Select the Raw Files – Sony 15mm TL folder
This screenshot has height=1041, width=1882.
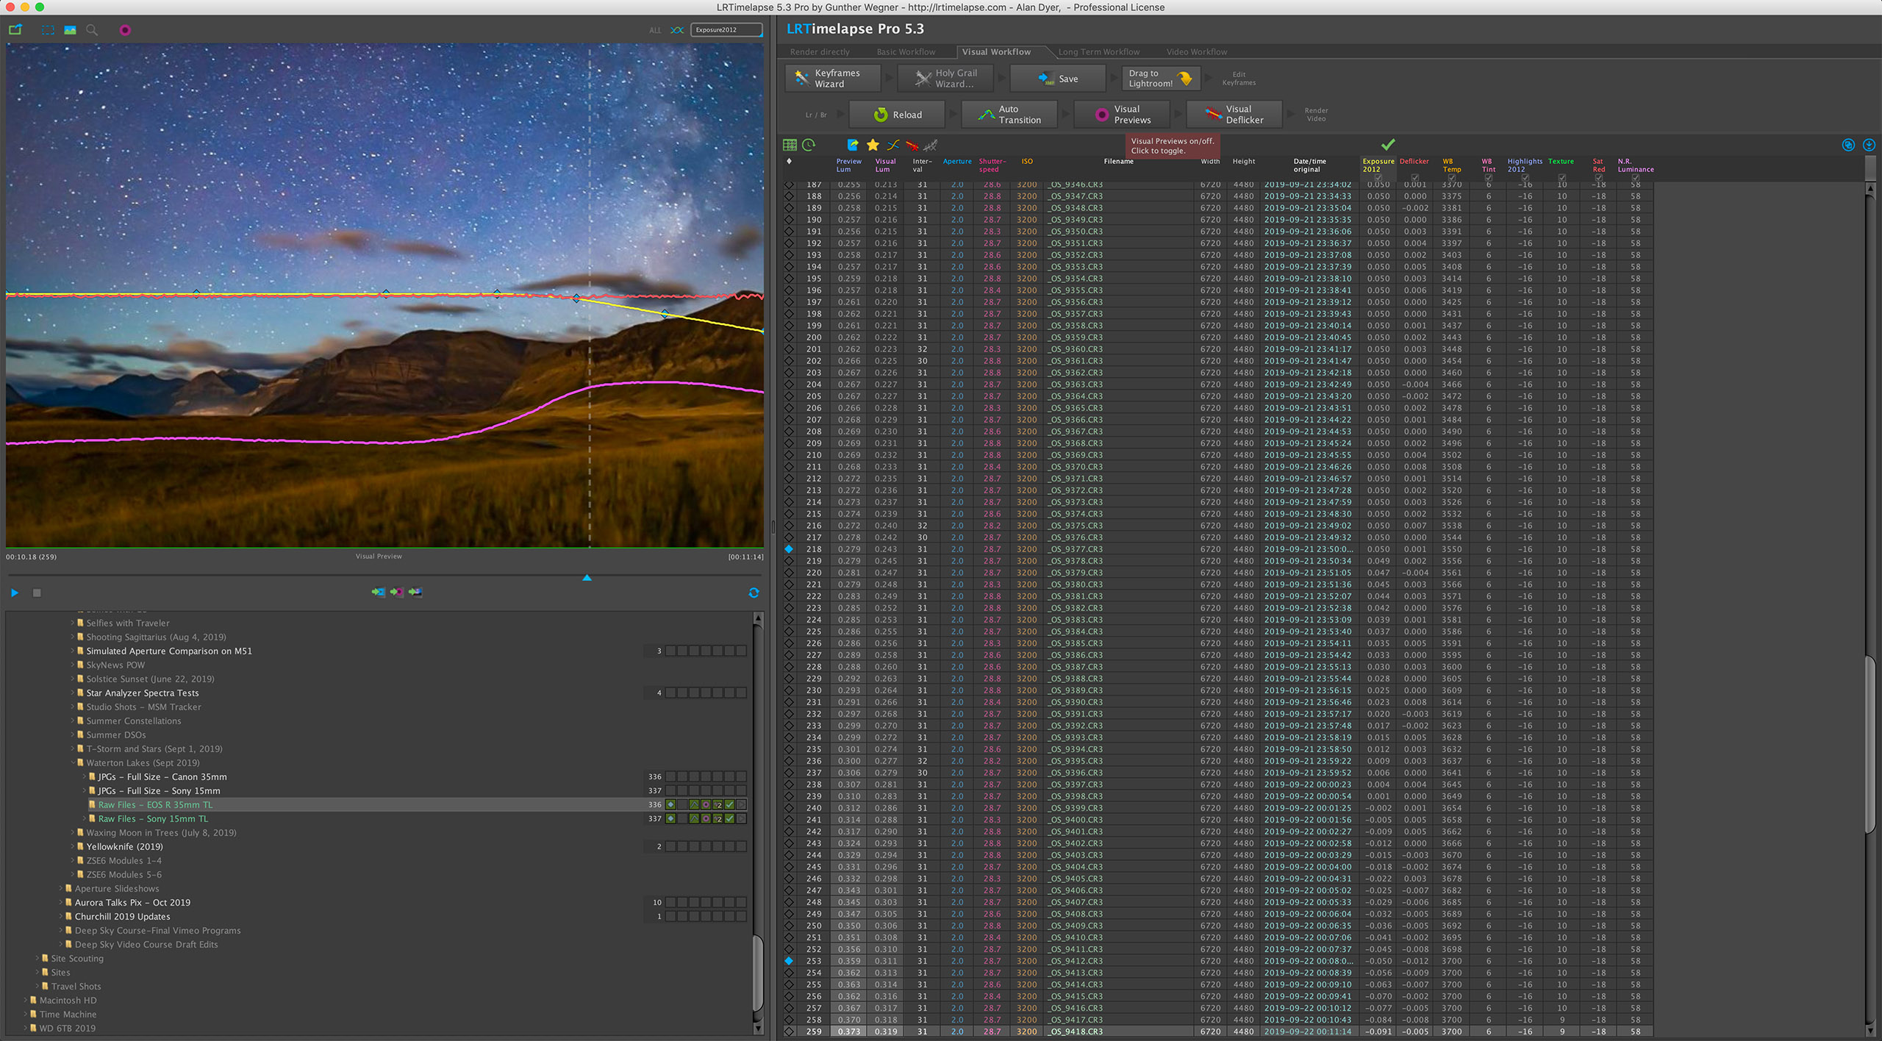pyautogui.click(x=154, y=818)
